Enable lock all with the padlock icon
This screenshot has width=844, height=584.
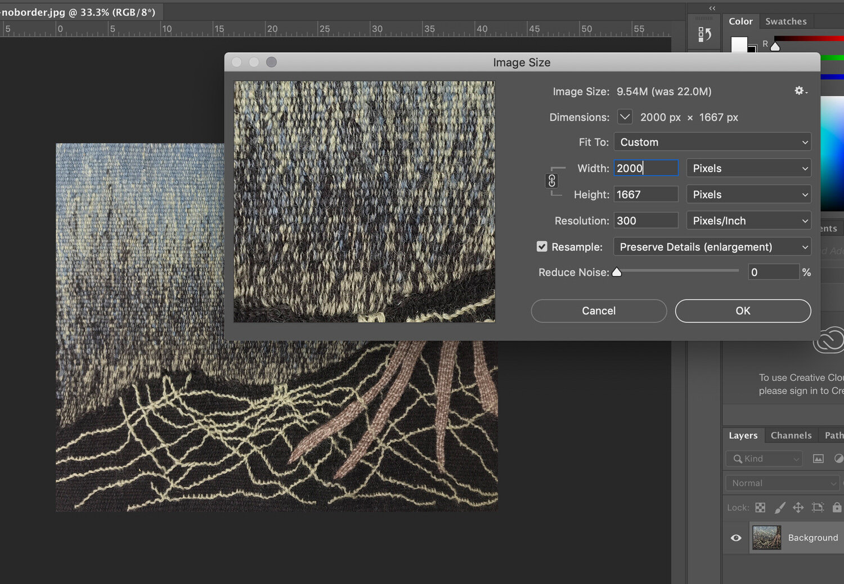point(837,507)
